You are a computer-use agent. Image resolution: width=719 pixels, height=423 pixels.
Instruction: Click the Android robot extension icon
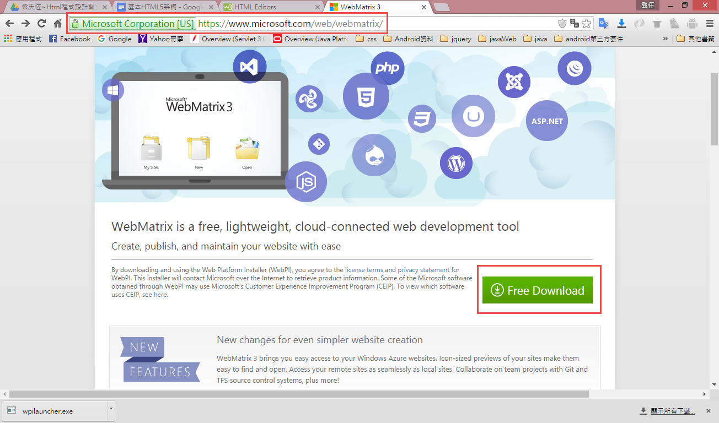point(692,24)
